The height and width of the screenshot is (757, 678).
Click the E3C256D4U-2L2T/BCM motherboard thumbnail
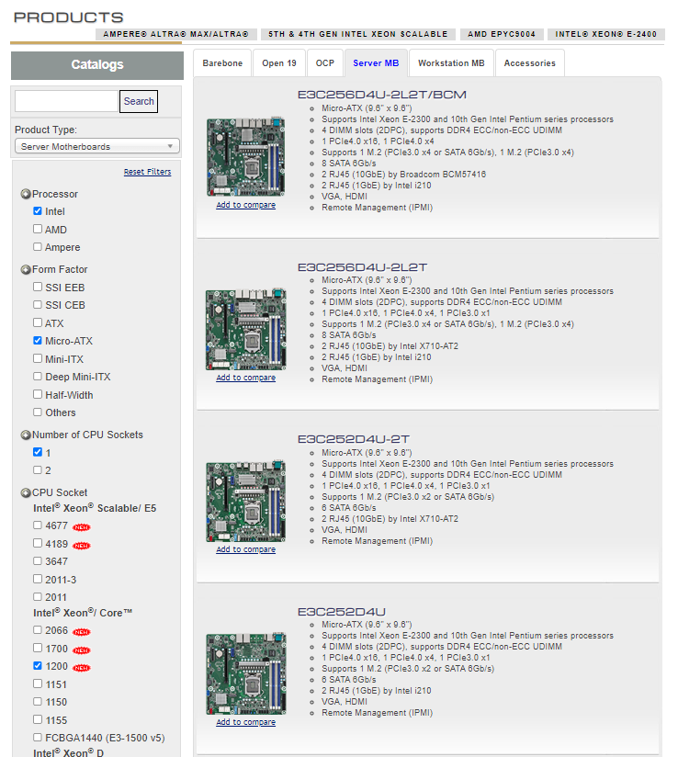[246, 156]
